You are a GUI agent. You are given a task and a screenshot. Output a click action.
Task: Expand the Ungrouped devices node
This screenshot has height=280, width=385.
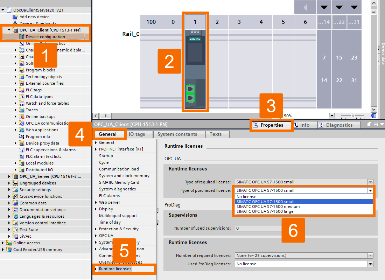[x=9, y=183]
